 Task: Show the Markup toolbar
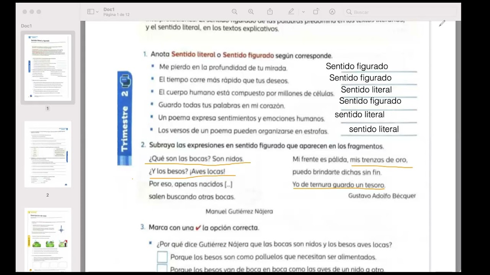[332, 12]
